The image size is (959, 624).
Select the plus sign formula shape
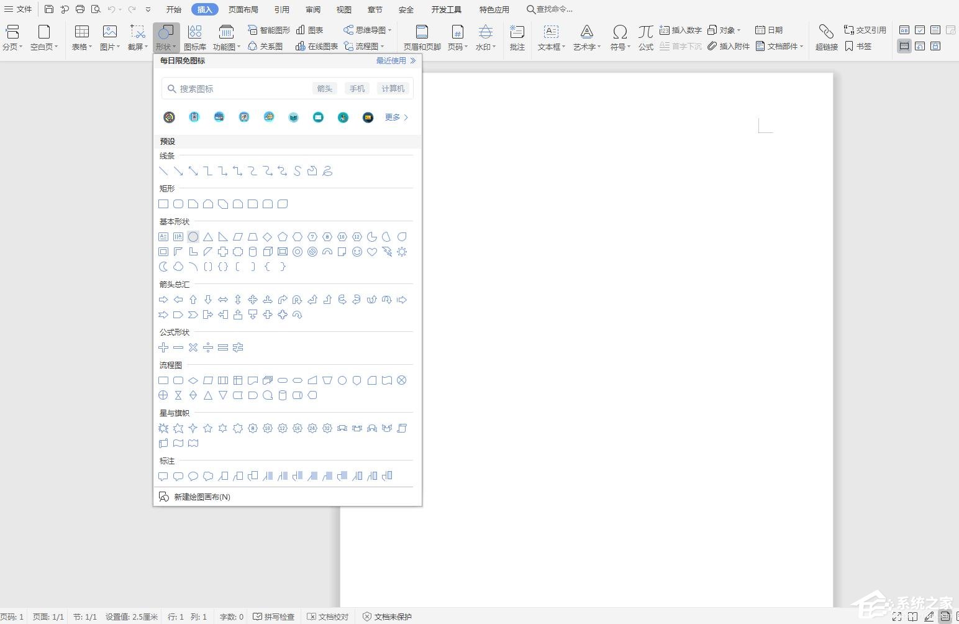163,347
